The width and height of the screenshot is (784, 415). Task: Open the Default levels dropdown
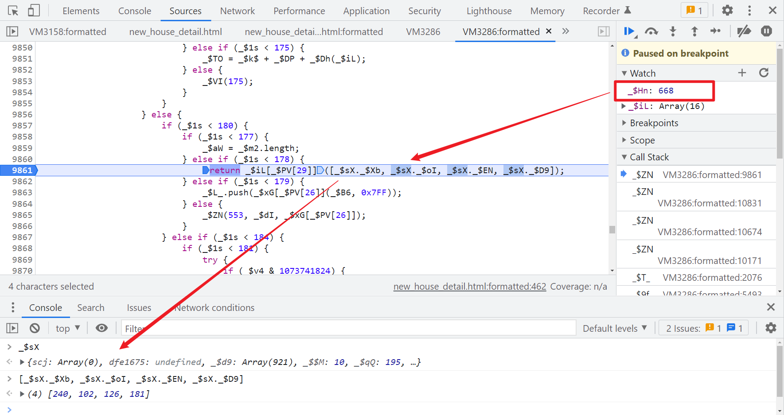point(615,328)
